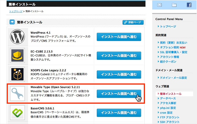Proceed to the EC-CUBE 2.13.3 install screen
The height and width of the screenshot is (124, 197).
[119, 56]
